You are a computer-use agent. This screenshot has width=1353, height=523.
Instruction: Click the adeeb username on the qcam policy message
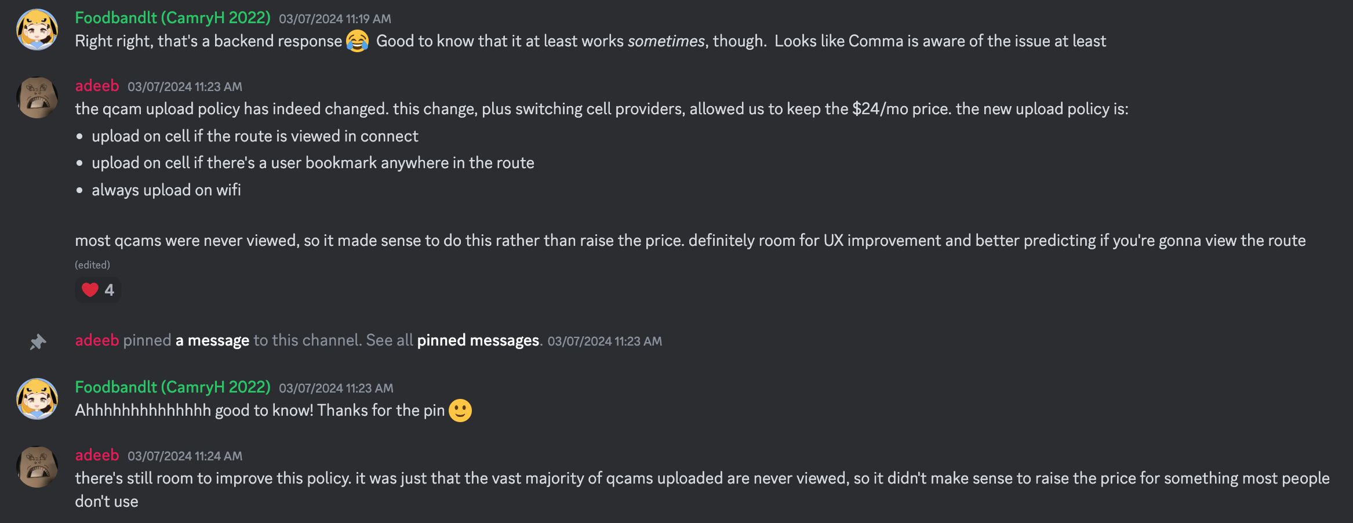pos(97,86)
